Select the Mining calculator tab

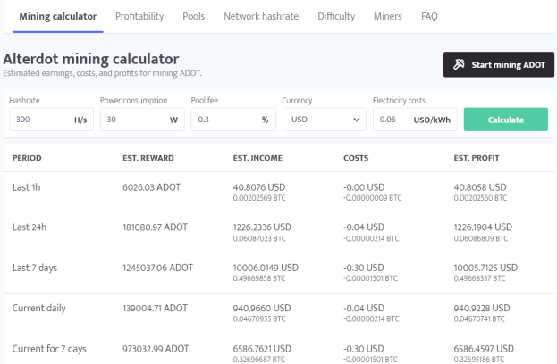(58, 16)
